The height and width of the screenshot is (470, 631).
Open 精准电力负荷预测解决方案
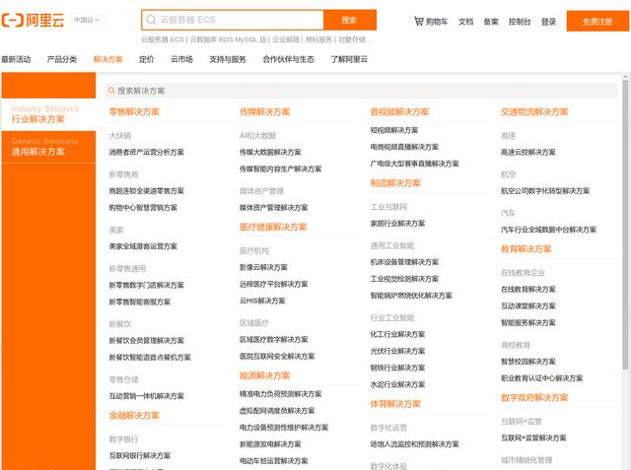pyautogui.click(x=280, y=394)
